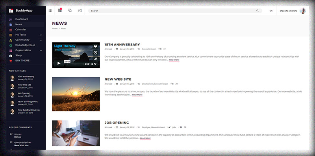Click the Calendar sidebar icon
Viewport: 315px width, 156px height.
[x=11, y=30]
